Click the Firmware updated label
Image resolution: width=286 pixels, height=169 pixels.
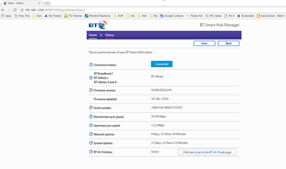[x=105, y=99]
